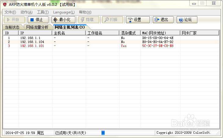Click MAC address D8-15-0D-00-64-4E
The width and height of the screenshot is (223, 138).
click(158, 38)
